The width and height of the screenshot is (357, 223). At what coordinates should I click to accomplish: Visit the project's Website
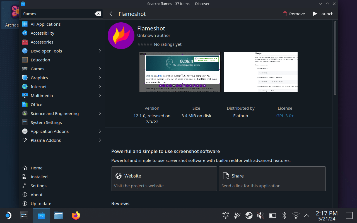164,179
